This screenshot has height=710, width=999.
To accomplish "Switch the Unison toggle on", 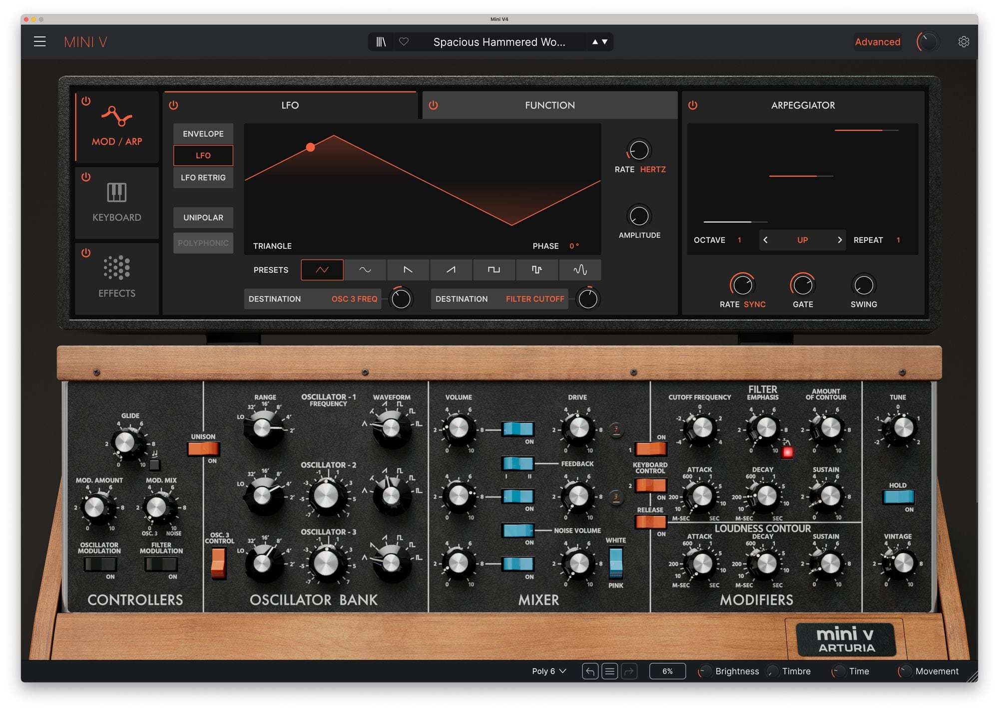I will [x=203, y=449].
